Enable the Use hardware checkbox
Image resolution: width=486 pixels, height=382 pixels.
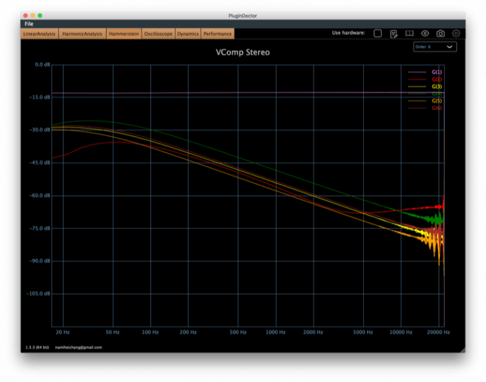(x=378, y=34)
